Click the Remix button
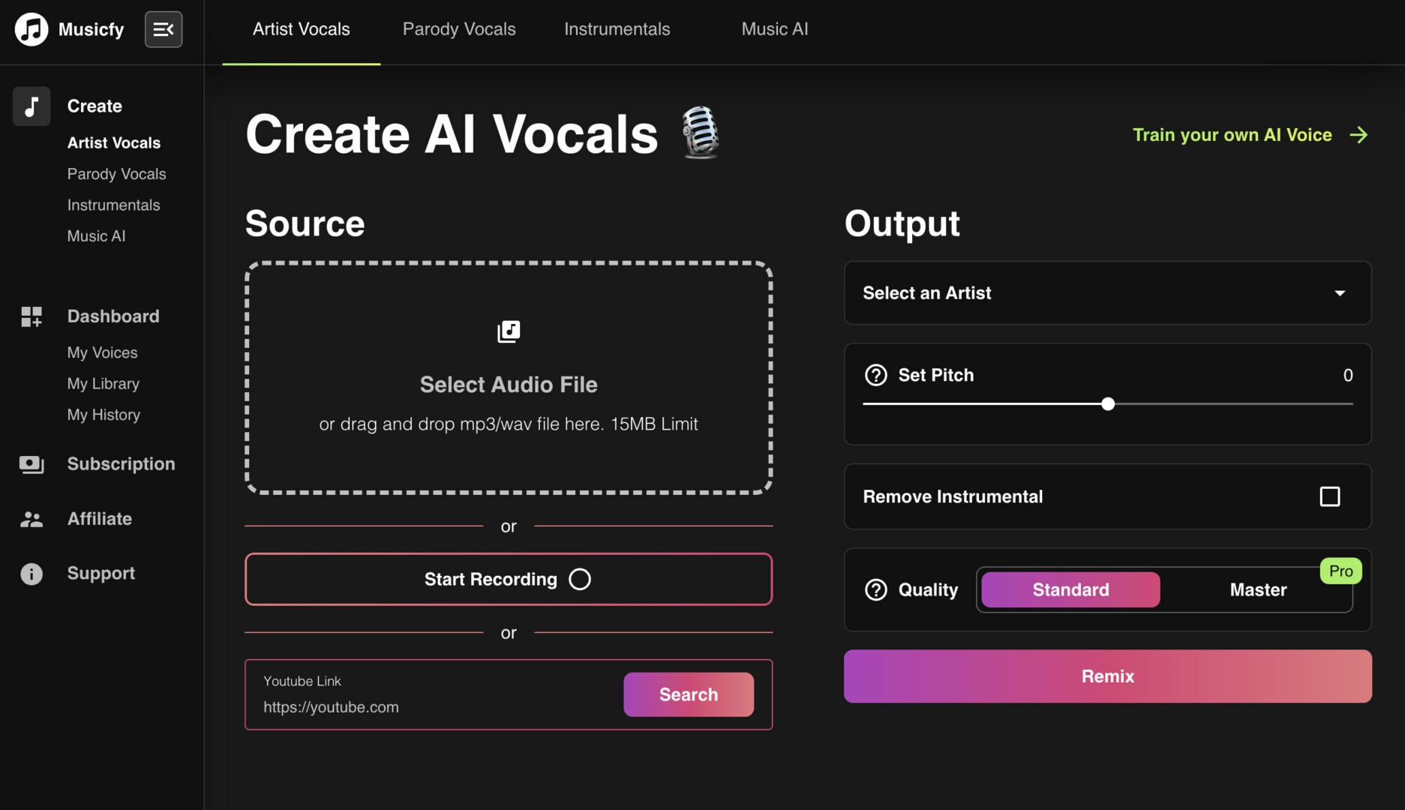 click(x=1107, y=676)
